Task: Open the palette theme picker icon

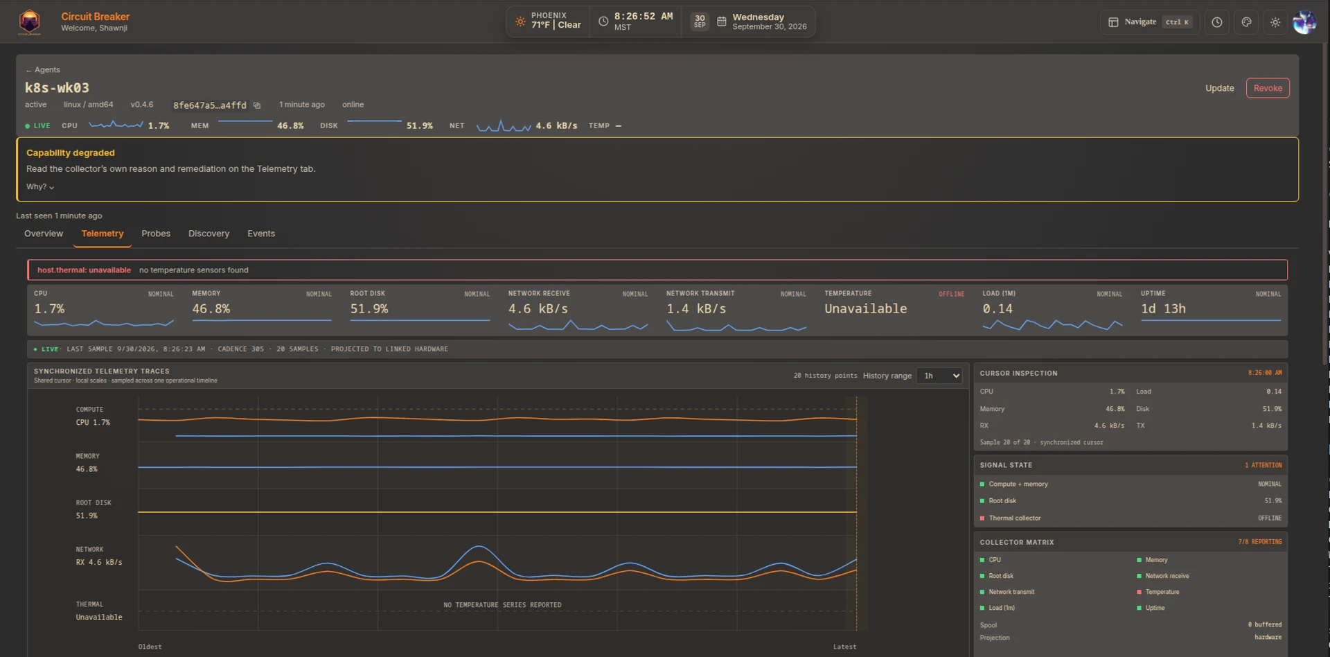Action: (x=1246, y=22)
